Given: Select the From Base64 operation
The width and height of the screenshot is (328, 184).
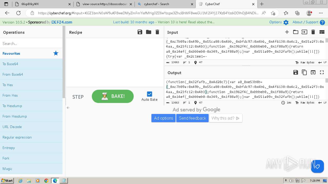Looking at the screenshot, I should click(x=31, y=74).
